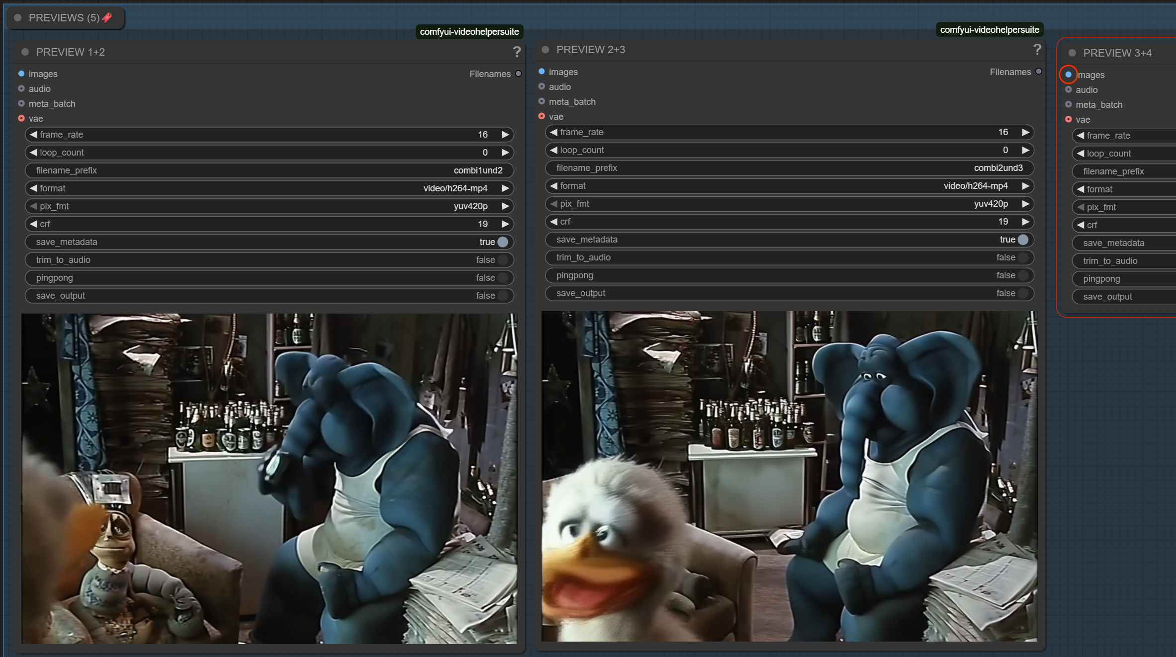Decrease crf value on PREVIEW 2+3 node
This screenshot has width=1176, height=657.
click(x=553, y=222)
